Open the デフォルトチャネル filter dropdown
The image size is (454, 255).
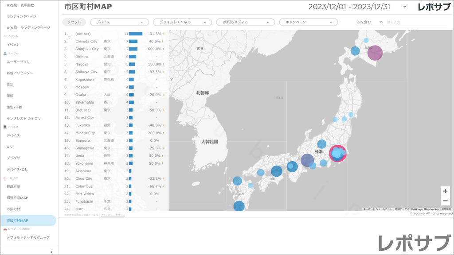pyautogui.click(x=182, y=22)
